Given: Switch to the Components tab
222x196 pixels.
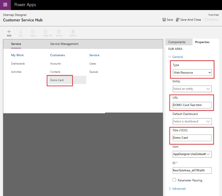Looking at the screenshot, I should 179,42.
